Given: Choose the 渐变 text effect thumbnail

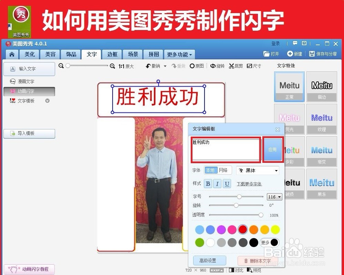Looking at the screenshot, I should [x=322, y=152].
